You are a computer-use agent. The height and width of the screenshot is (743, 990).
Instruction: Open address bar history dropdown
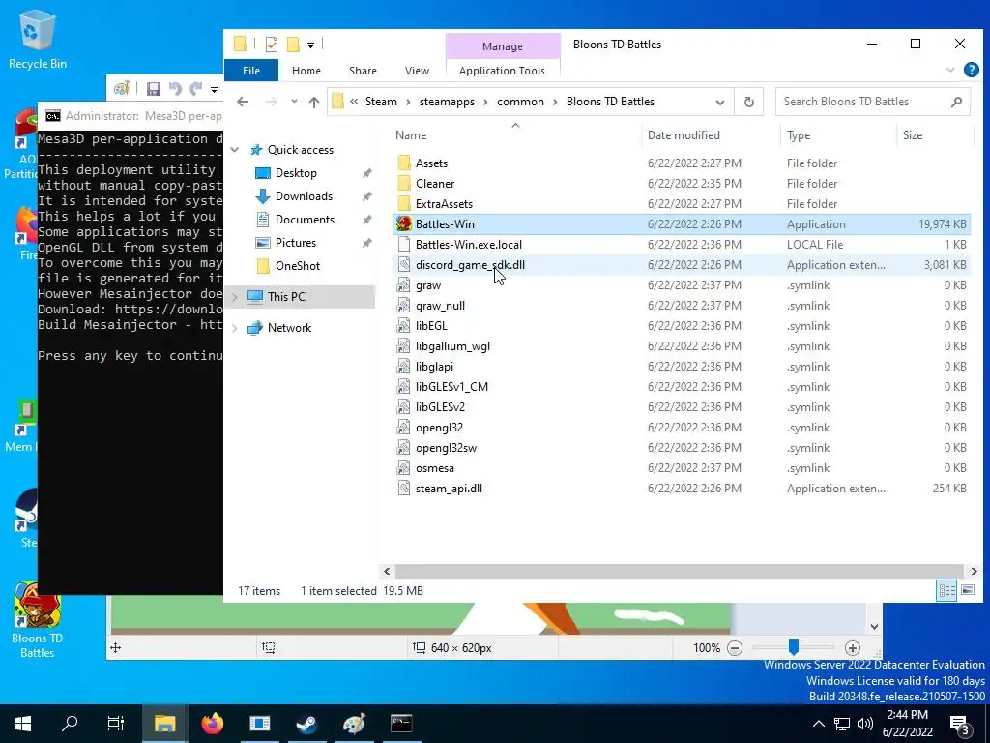pyautogui.click(x=719, y=102)
